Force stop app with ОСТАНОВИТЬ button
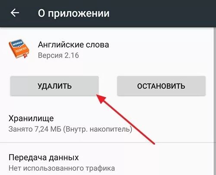Viewport: 216px width, 175px height. tap(161, 86)
